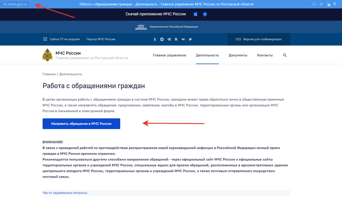Follow the Правительство Российской Федерации link
342x205 pixels.
click(174, 27)
